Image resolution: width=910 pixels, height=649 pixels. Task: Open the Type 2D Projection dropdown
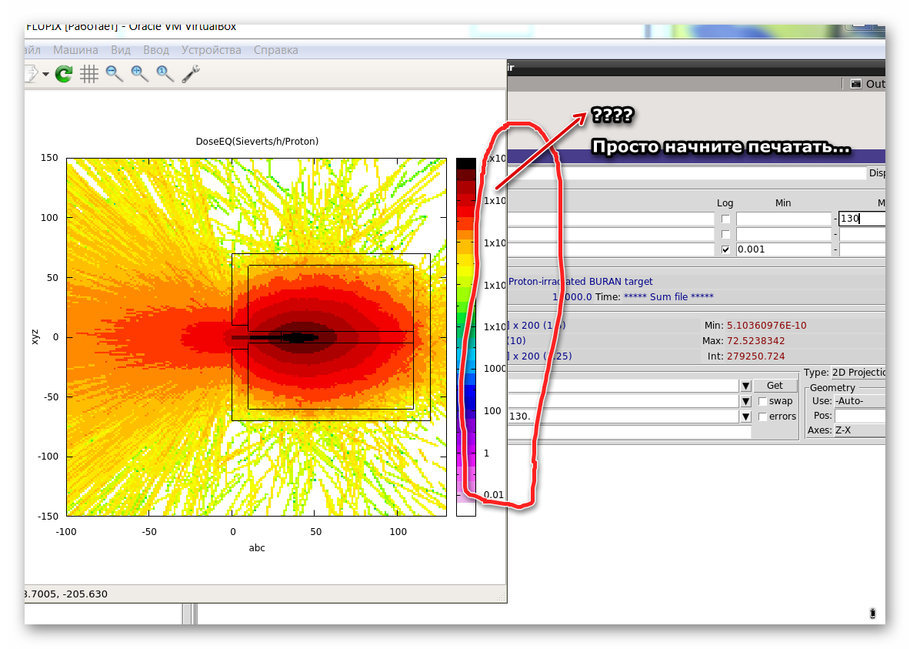(x=858, y=373)
